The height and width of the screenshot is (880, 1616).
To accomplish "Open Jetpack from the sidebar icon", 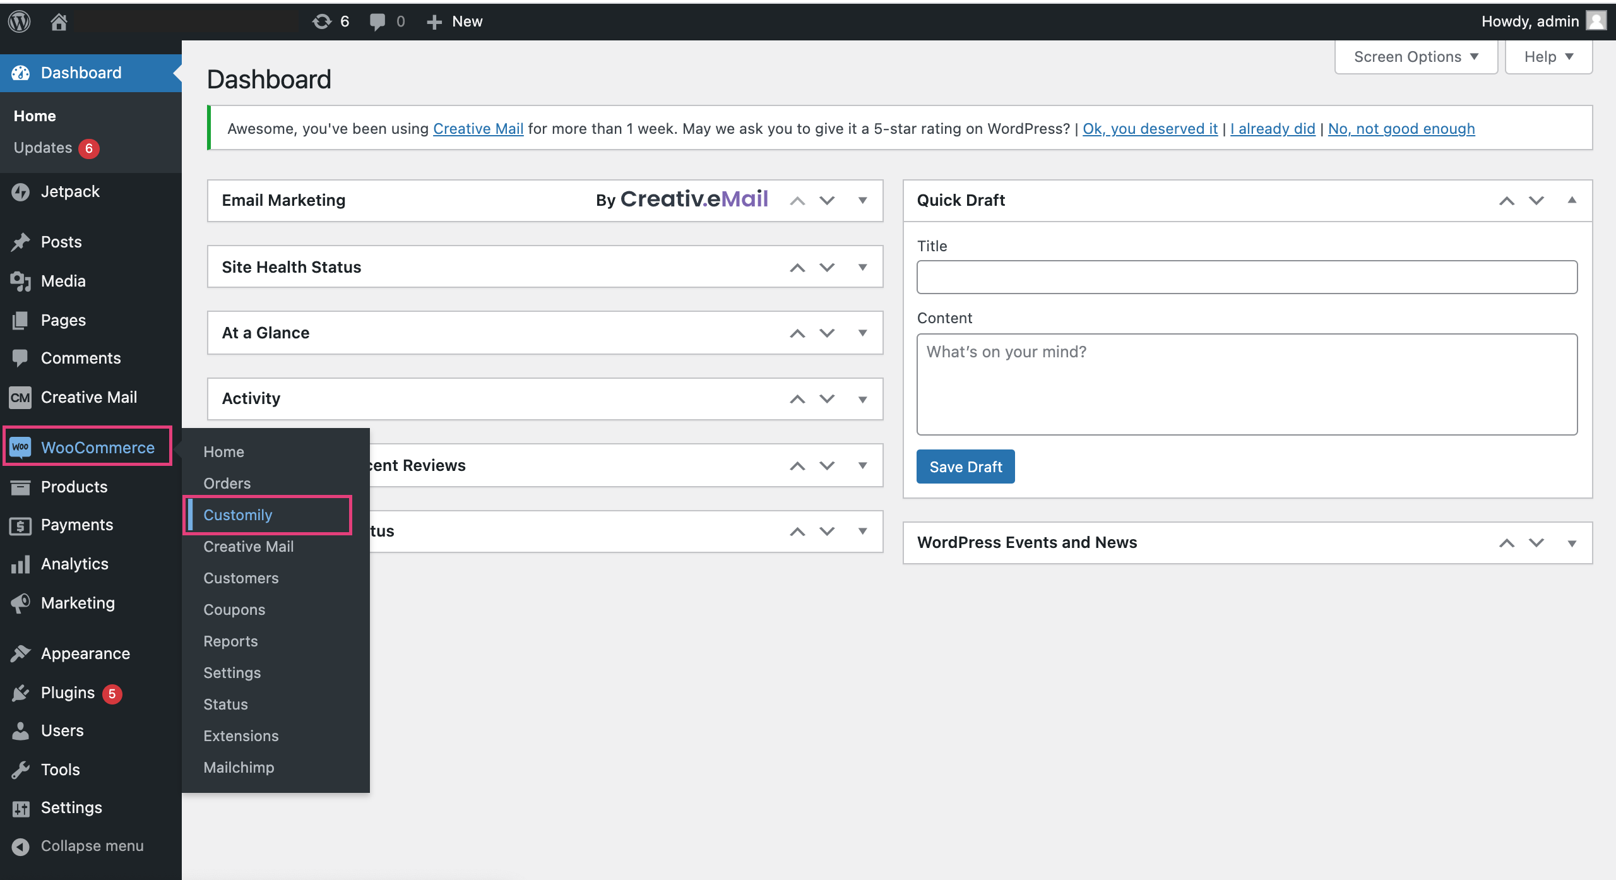I will pyautogui.click(x=20, y=191).
